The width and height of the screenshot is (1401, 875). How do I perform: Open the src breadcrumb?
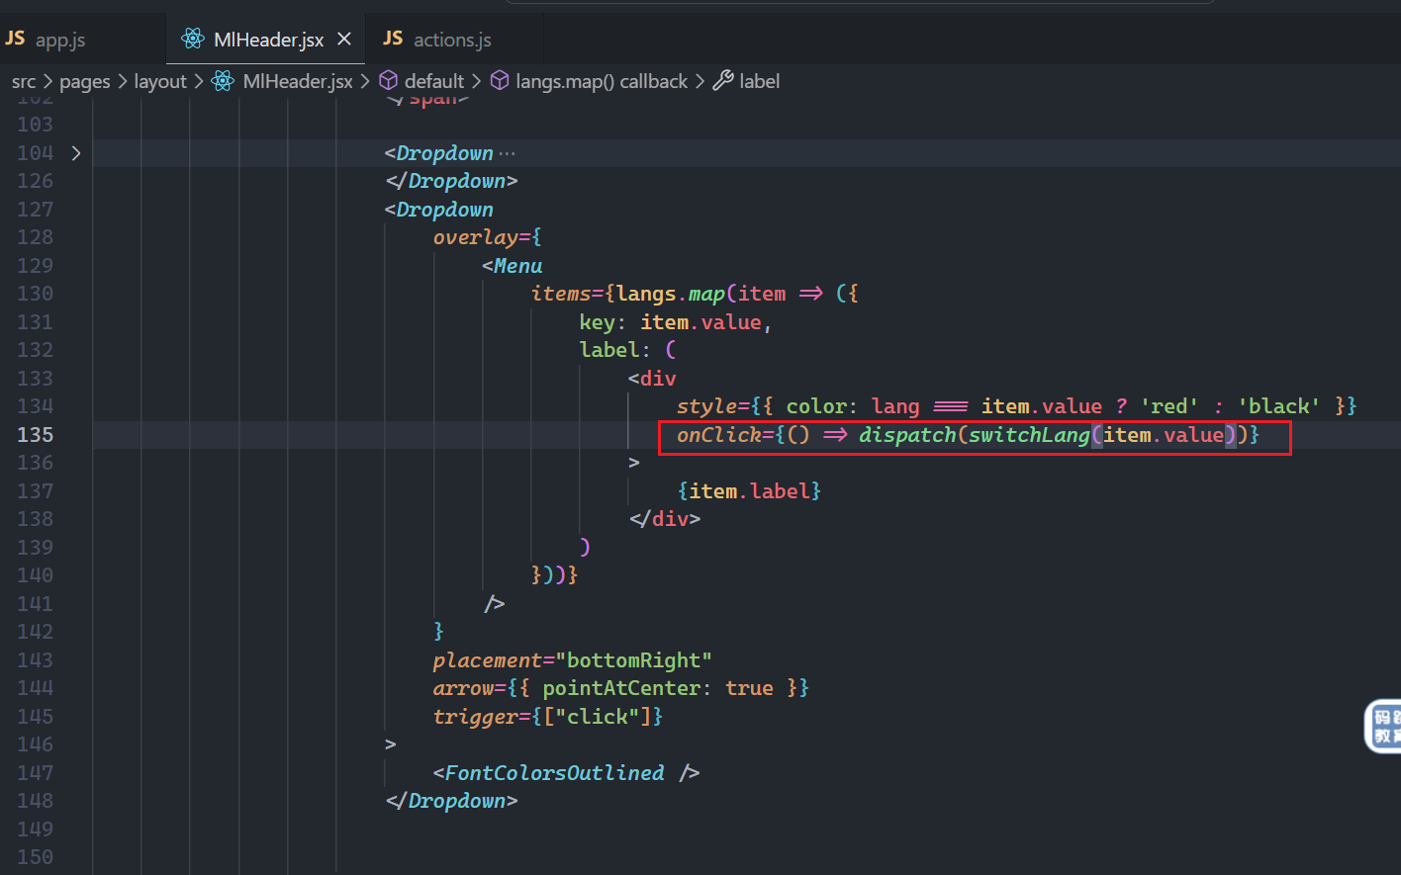click(24, 81)
